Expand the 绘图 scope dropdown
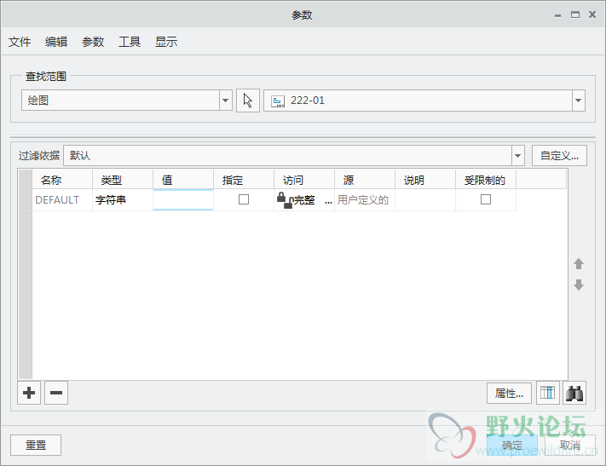Viewport: 606px width, 466px height. pyautogui.click(x=225, y=101)
